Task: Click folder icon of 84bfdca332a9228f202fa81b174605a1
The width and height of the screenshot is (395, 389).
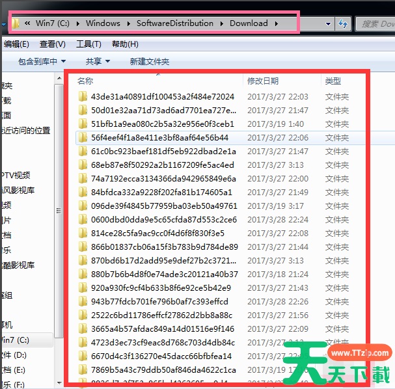Action: (83, 192)
